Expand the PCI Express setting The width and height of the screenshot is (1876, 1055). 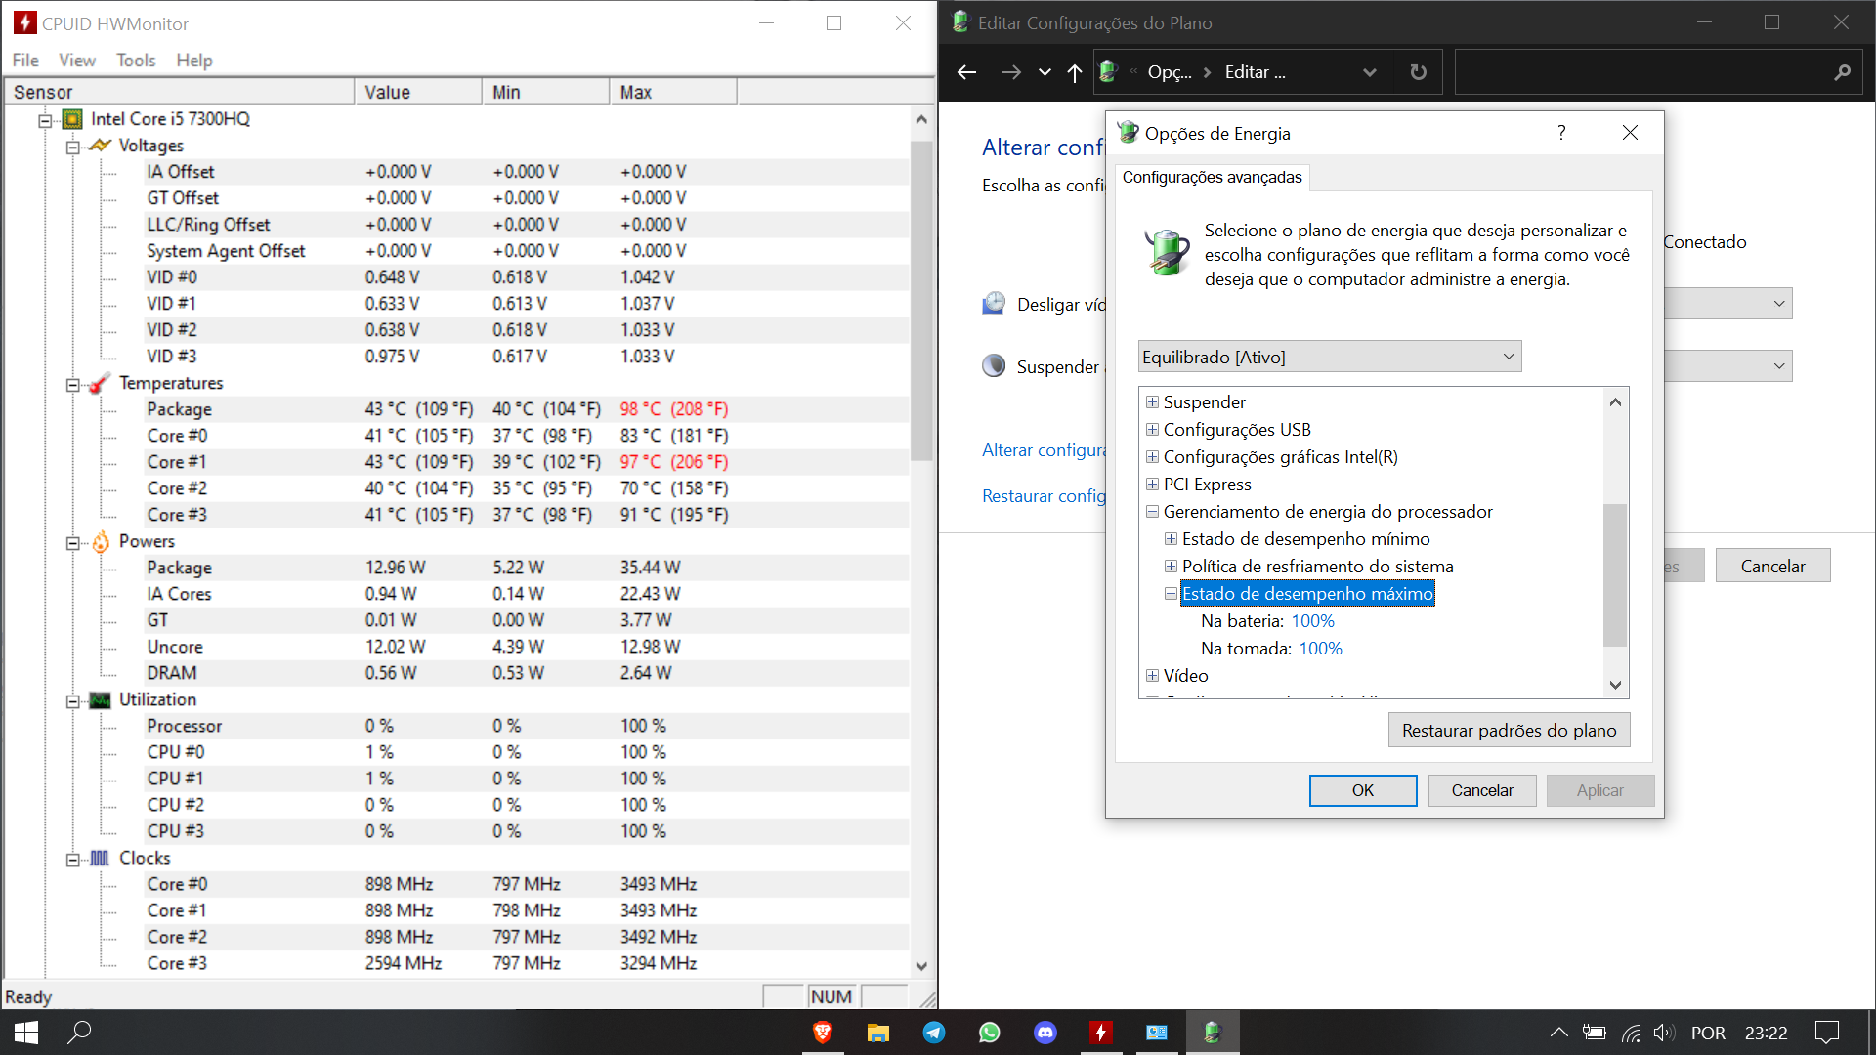tap(1152, 485)
